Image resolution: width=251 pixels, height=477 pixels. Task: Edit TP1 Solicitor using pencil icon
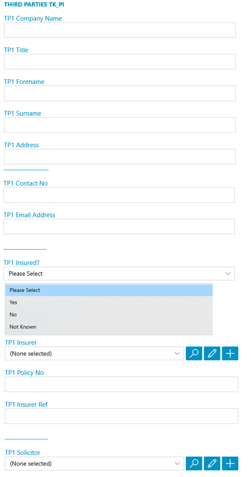pos(212,463)
